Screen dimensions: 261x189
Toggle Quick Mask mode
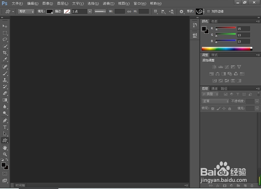(x=5, y=174)
